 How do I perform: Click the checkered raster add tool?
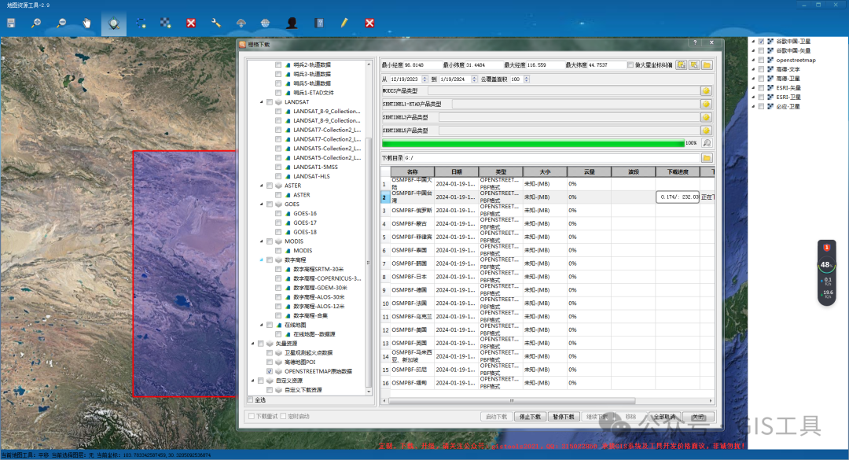[x=166, y=24]
